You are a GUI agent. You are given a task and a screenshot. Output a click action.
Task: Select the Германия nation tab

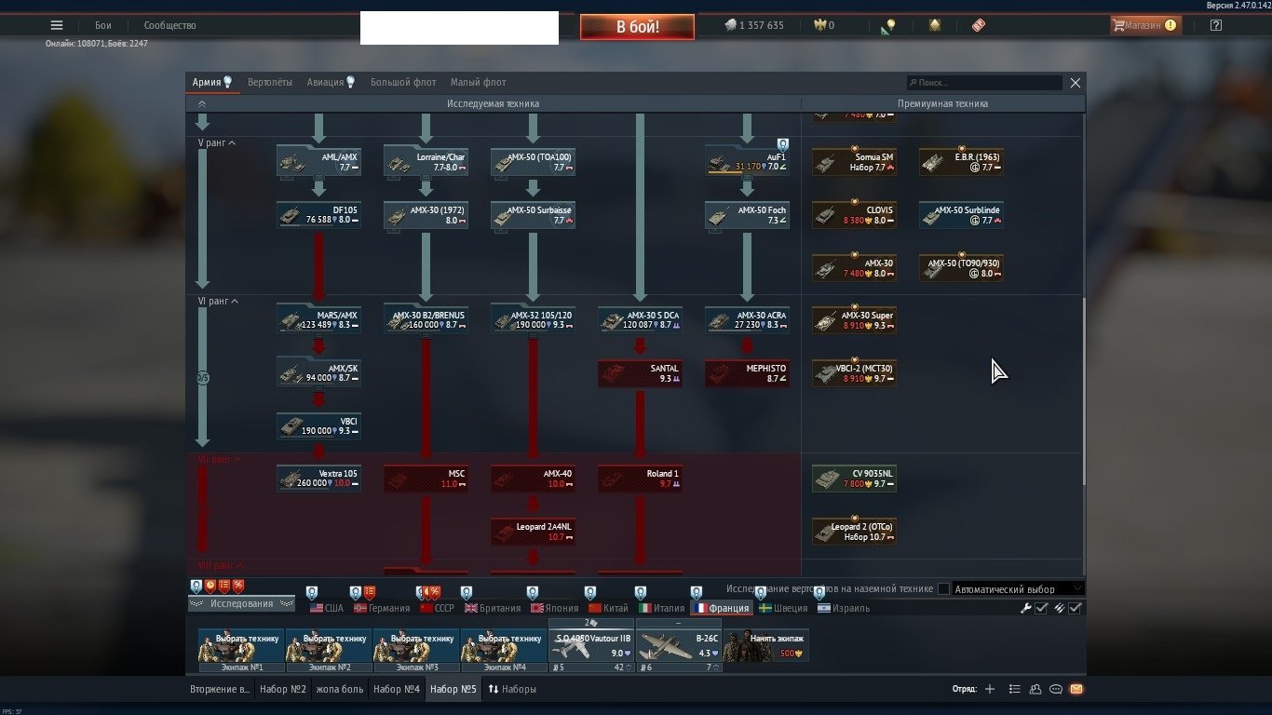(x=388, y=608)
